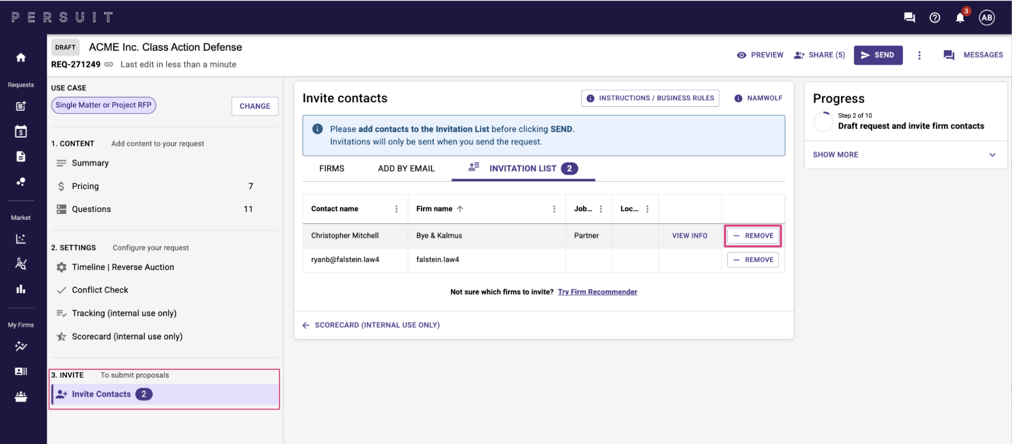Open the Try Firm Recommender link
The width and height of the screenshot is (1012, 444).
pos(597,292)
